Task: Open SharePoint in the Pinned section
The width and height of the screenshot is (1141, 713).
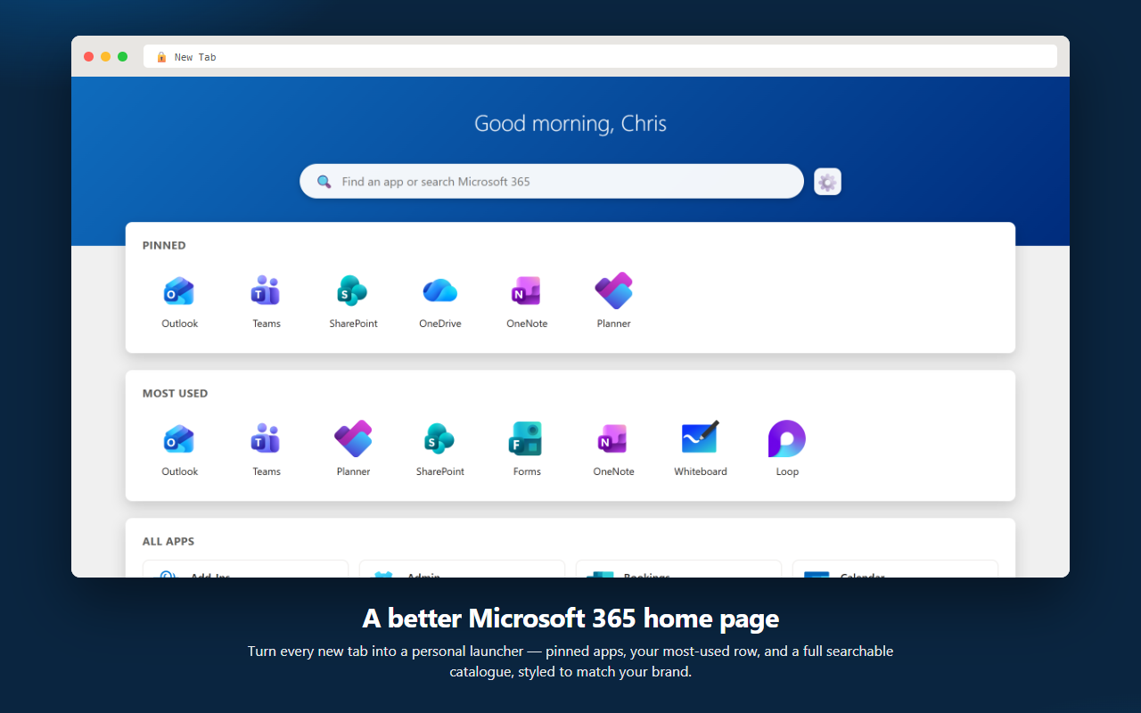Action: click(353, 300)
